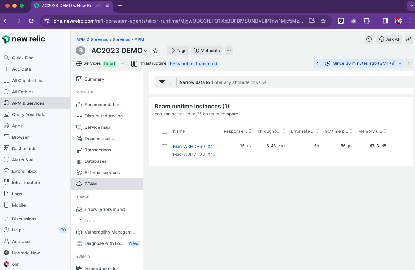This screenshot has height=270, width=415.
Task: Open the help question mark icon
Action: click(369, 39)
